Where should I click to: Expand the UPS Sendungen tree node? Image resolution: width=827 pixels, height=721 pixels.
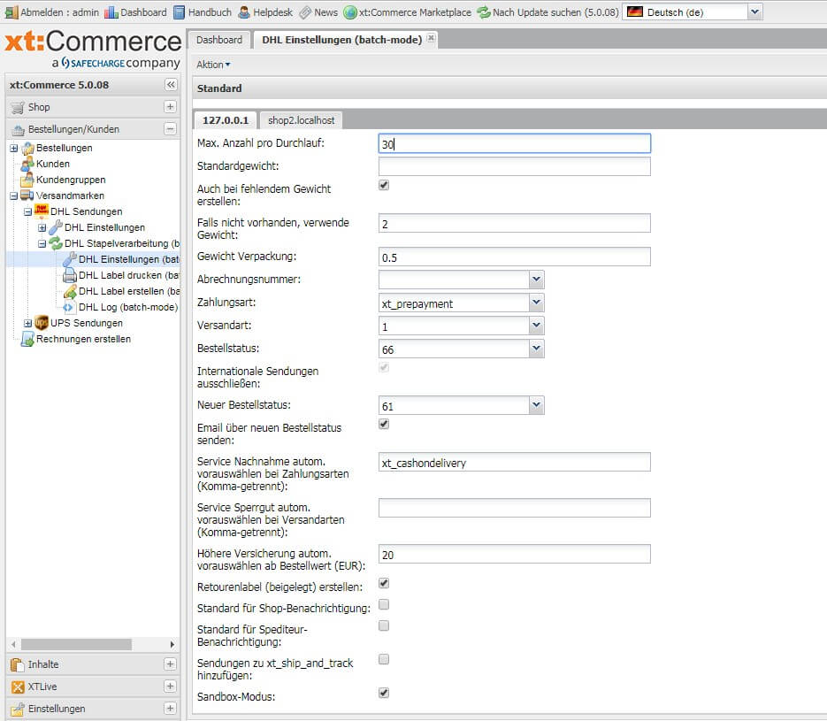click(x=28, y=323)
